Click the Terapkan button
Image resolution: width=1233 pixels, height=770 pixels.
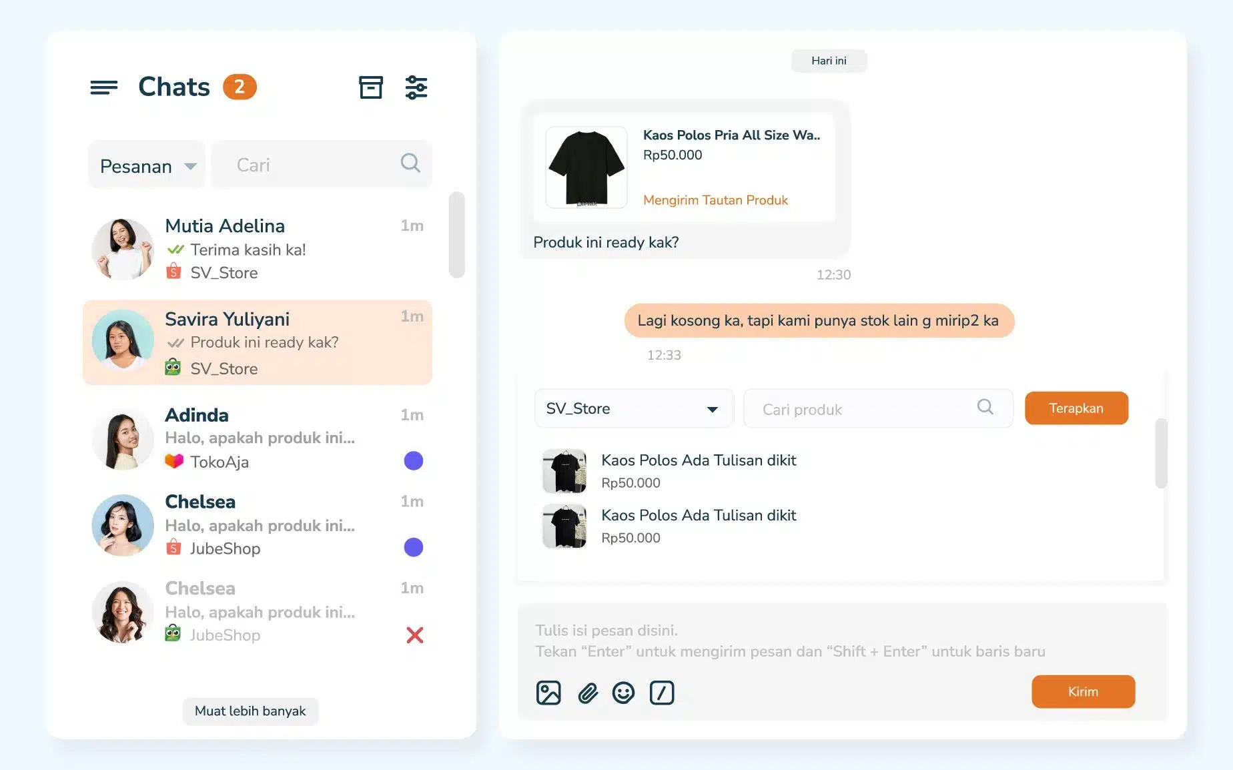(x=1076, y=408)
